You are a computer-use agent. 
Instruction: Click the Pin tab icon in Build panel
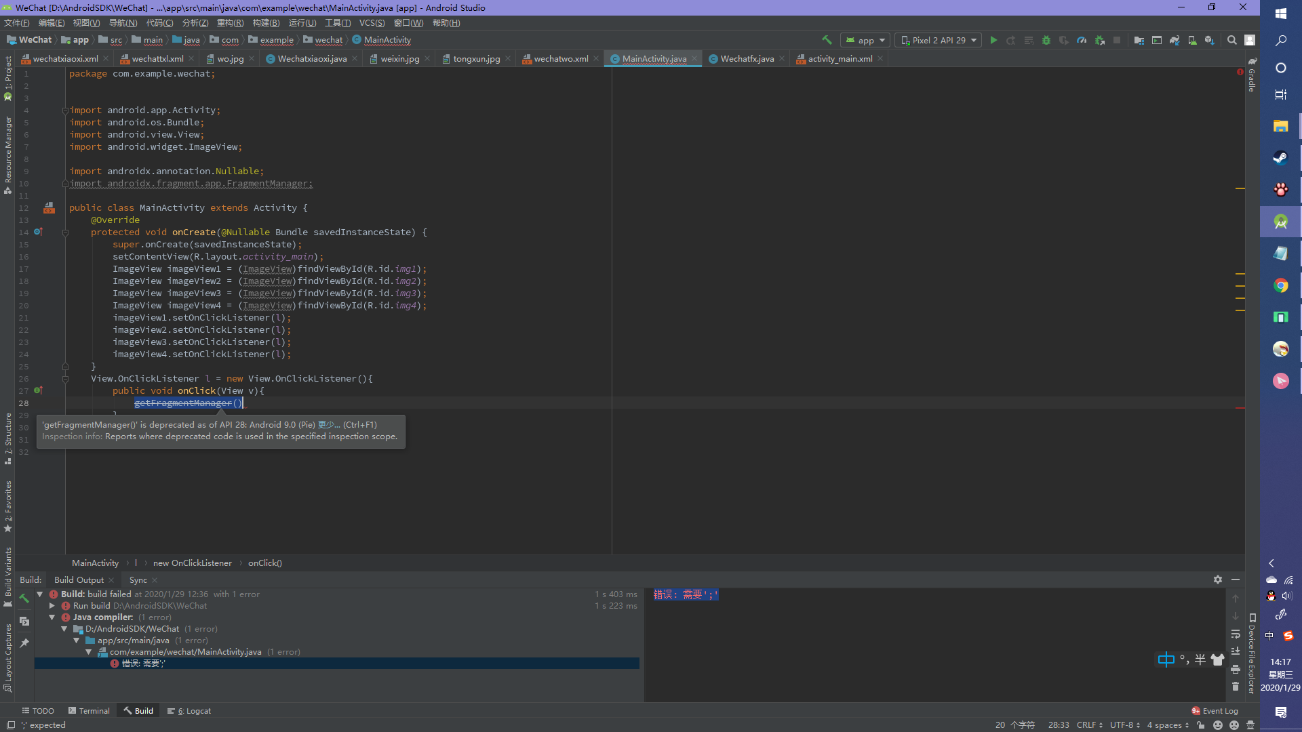click(24, 643)
